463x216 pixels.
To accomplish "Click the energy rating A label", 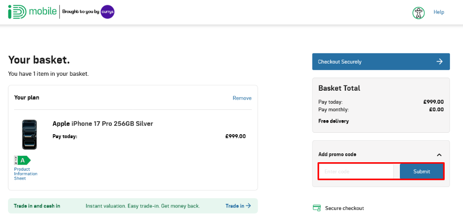I will click(22, 160).
